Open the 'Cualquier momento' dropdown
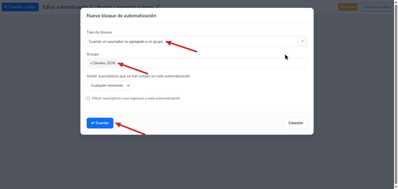This screenshot has height=189, width=398. click(109, 85)
